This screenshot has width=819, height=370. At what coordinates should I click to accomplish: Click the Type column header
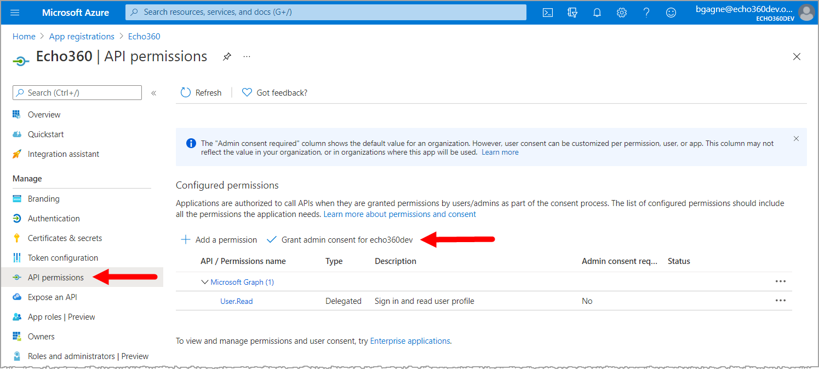[334, 261]
